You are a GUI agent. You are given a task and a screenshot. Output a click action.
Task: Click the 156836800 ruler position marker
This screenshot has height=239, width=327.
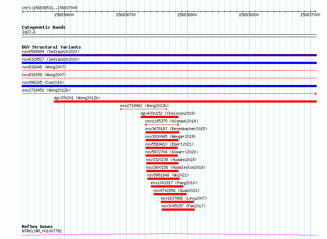pyautogui.click(x=187, y=15)
